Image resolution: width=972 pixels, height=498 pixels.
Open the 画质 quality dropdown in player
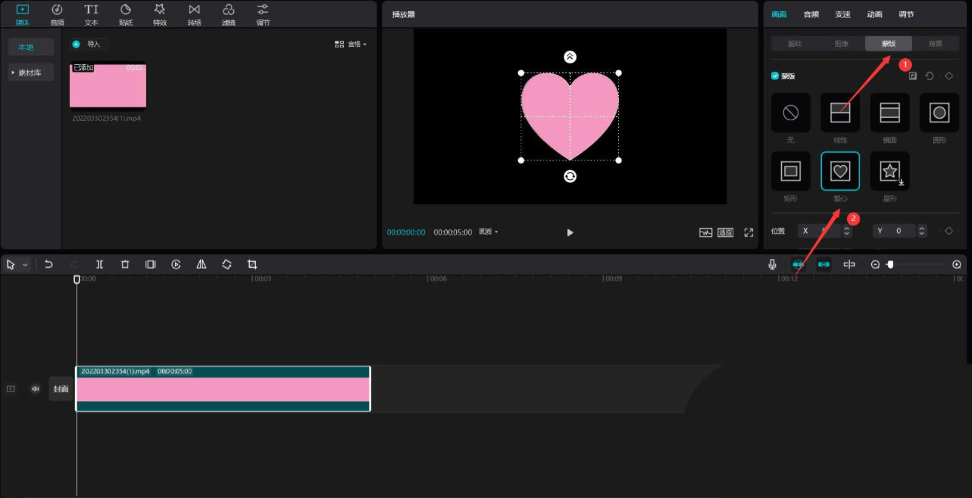(488, 232)
